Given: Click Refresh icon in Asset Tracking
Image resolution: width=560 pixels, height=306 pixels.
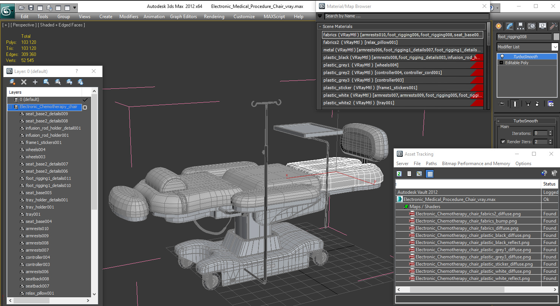Looking at the screenshot, I should pos(399,174).
